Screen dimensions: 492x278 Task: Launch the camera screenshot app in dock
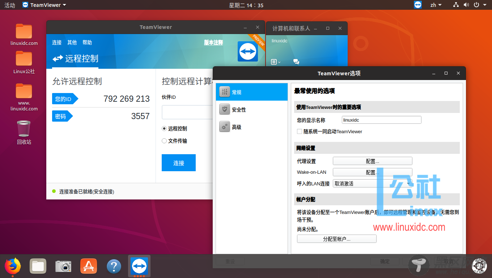pos(63,266)
